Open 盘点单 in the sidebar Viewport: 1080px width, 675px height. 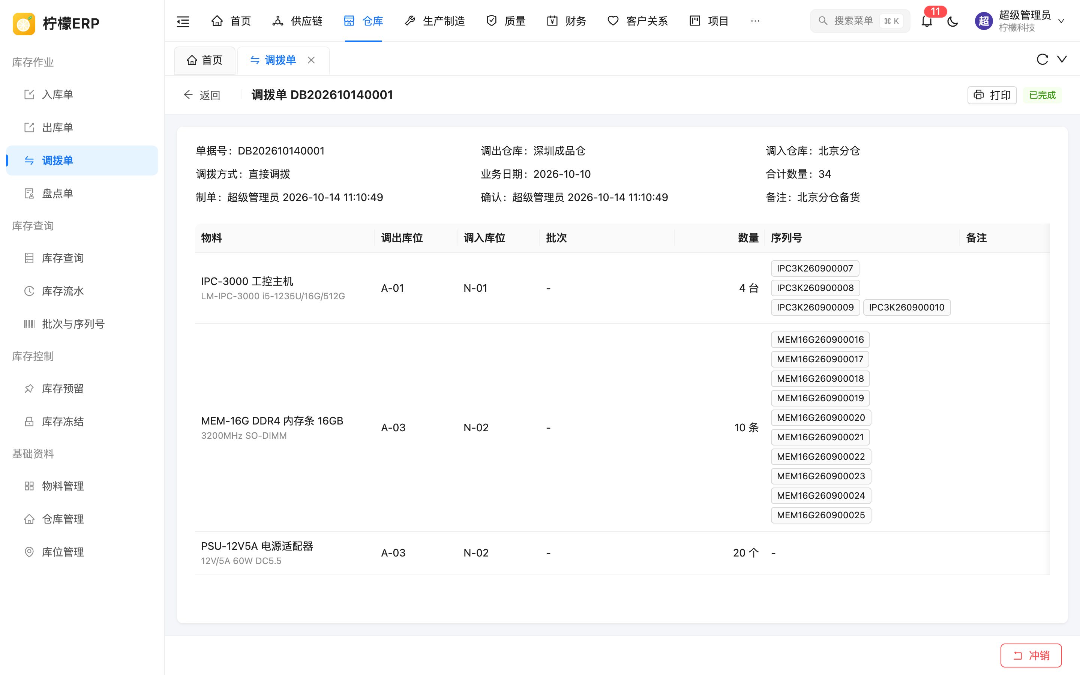click(x=82, y=194)
